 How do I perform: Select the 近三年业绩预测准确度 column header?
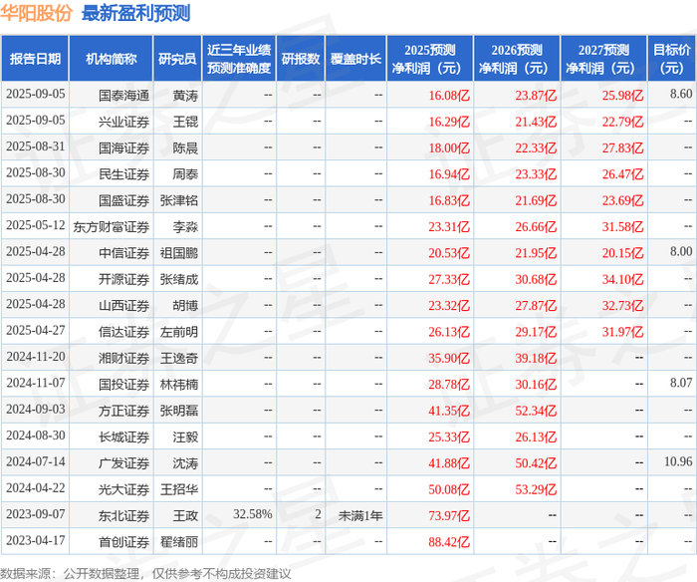click(239, 59)
